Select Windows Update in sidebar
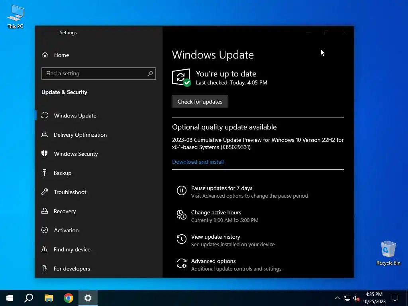 [x=99, y=115]
